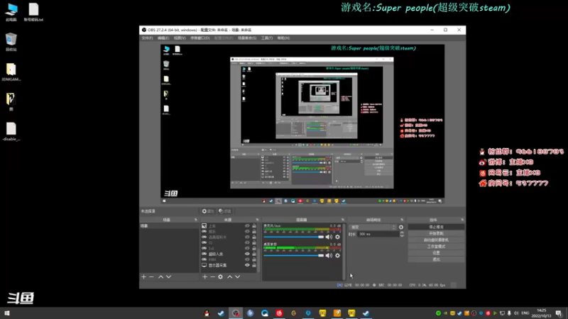Add a new source with the plus icon
Screen dimensions: 568x319
coord(204,276)
